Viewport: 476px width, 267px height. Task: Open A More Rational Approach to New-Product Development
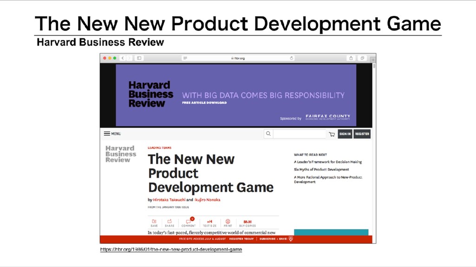click(328, 179)
